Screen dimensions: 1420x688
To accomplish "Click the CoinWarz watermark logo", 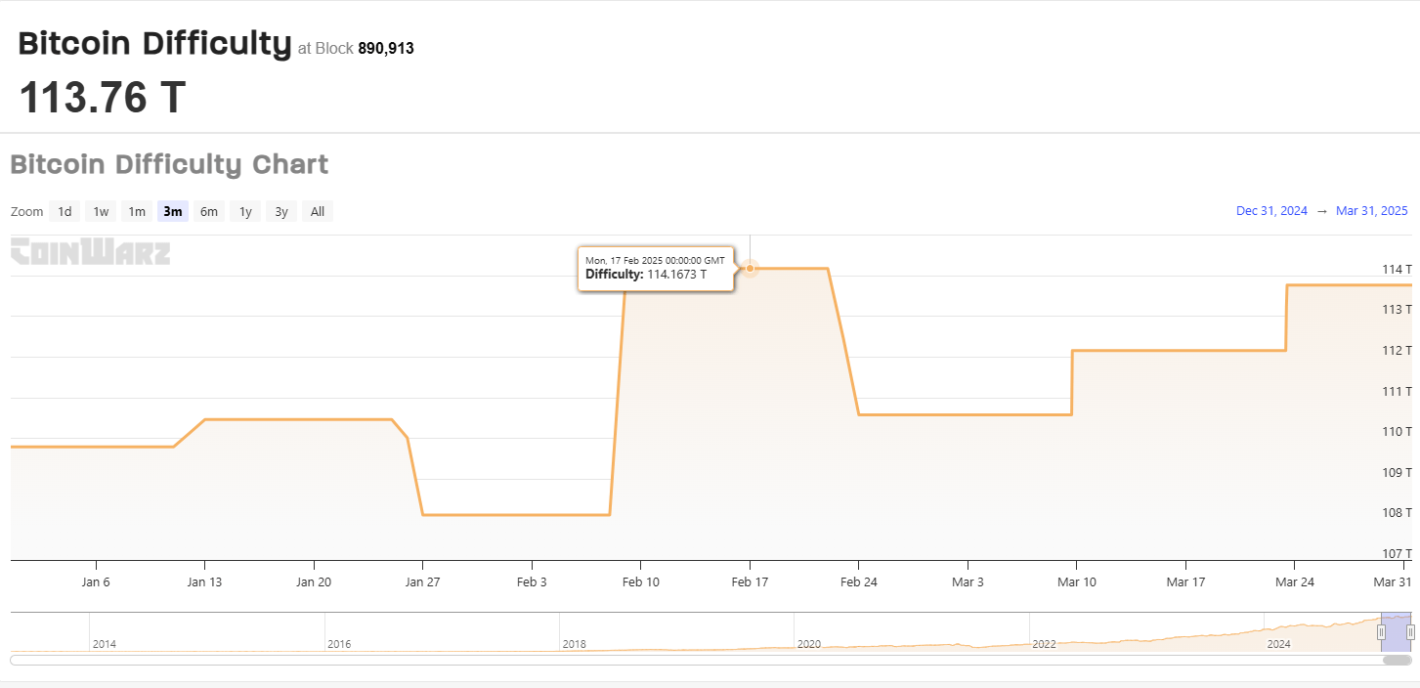I will (x=90, y=252).
